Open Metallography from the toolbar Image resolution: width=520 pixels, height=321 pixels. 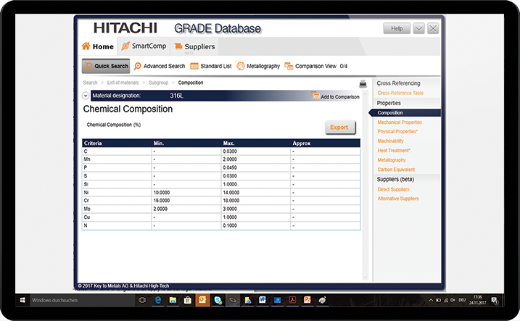pyautogui.click(x=258, y=66)
